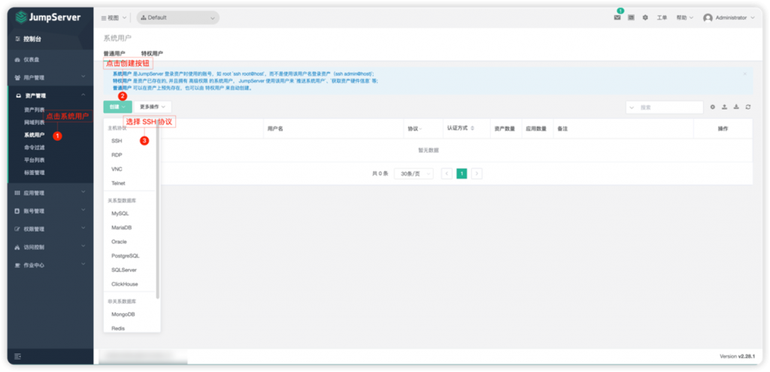The width and height of the screenshot is (770, 372).
Task: Click the 仪表盘 dashboard icon
Action: click(18, 59)
